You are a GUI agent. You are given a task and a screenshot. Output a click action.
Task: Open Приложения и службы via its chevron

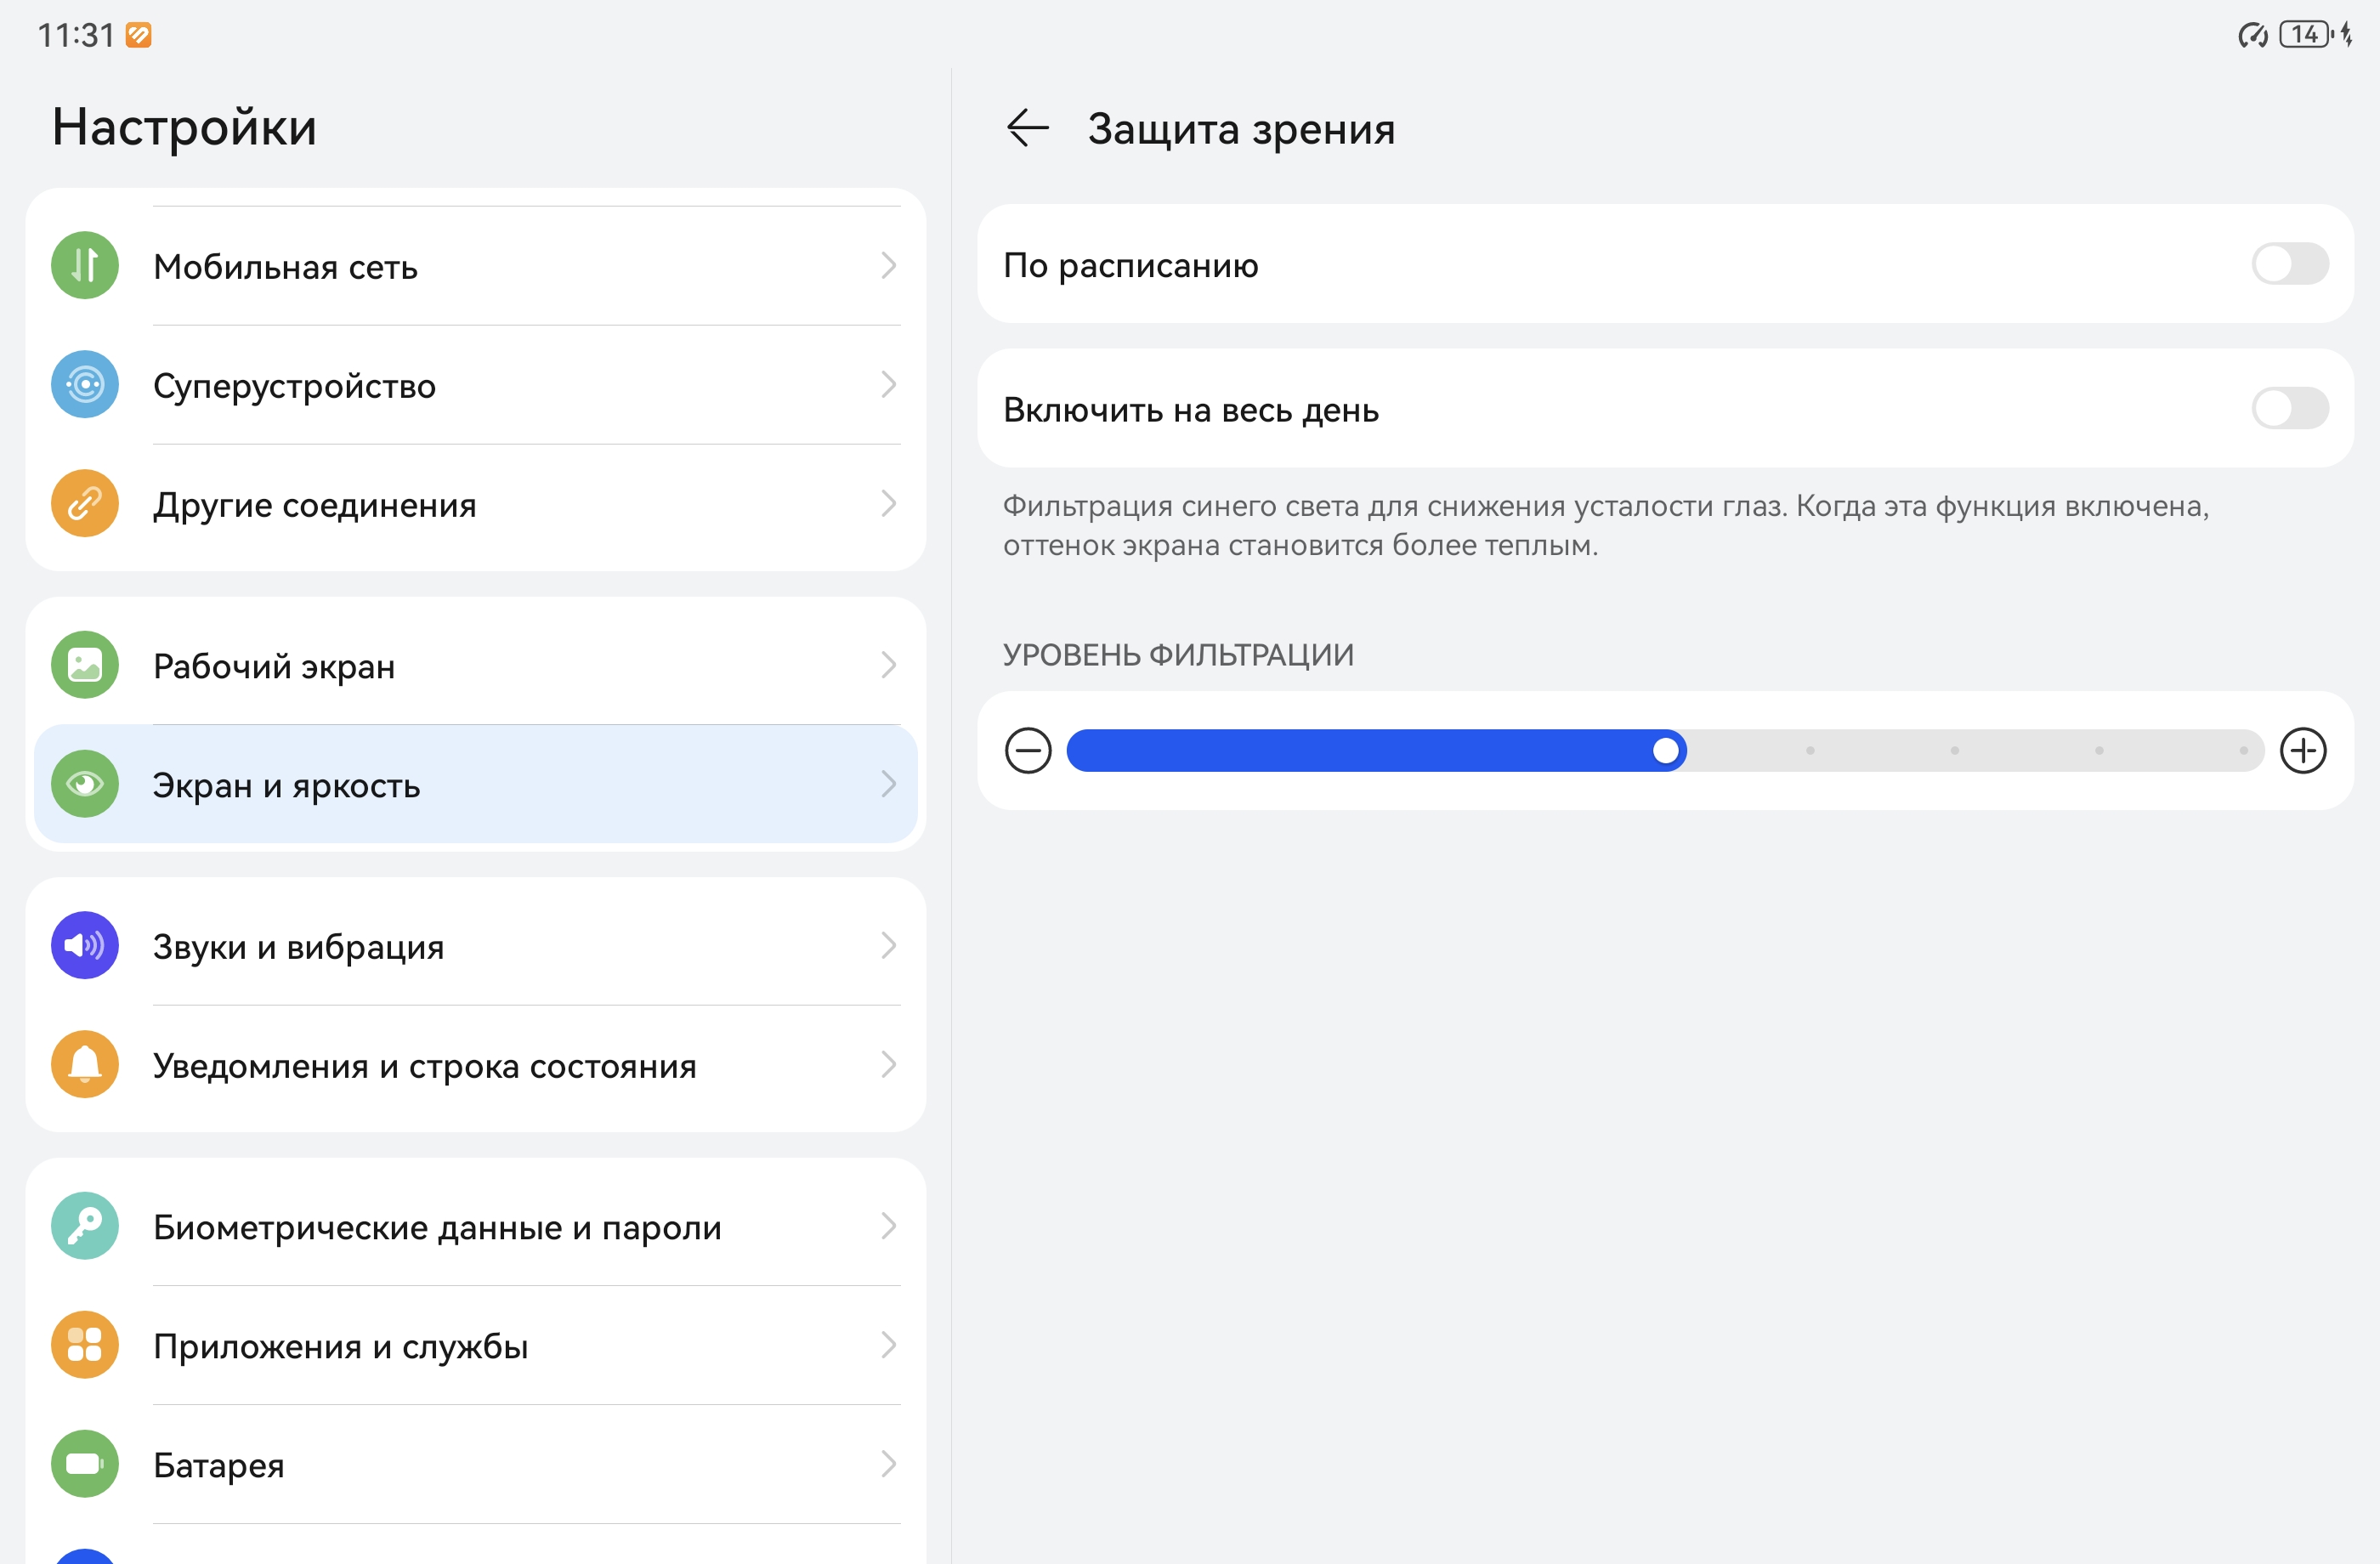[888, 1346]
